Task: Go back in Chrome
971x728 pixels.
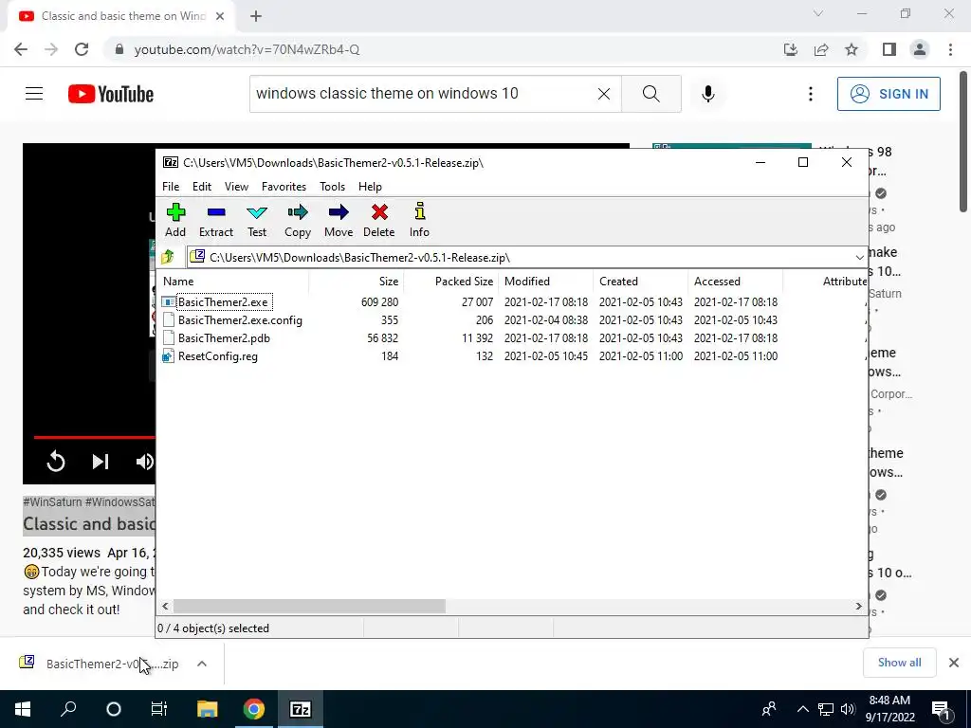Action: click(x=21, y=49)
